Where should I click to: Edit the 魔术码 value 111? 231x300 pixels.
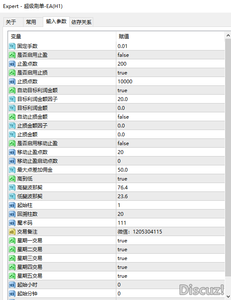tap(170, 223)
